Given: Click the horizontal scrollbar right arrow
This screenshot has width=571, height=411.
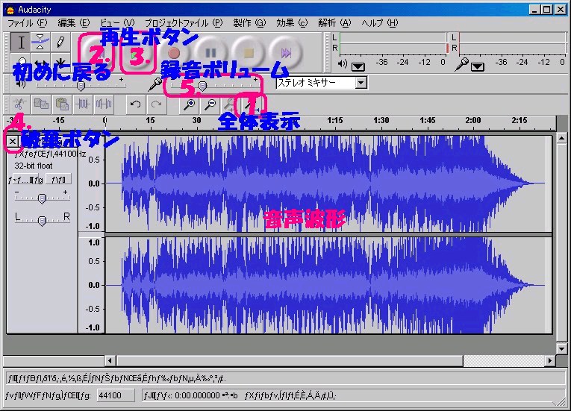Looking at the screenshot, I should point(550,361).
